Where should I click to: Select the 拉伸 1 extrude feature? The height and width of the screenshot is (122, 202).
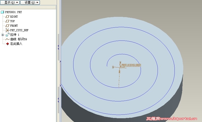tap(15, 35)
